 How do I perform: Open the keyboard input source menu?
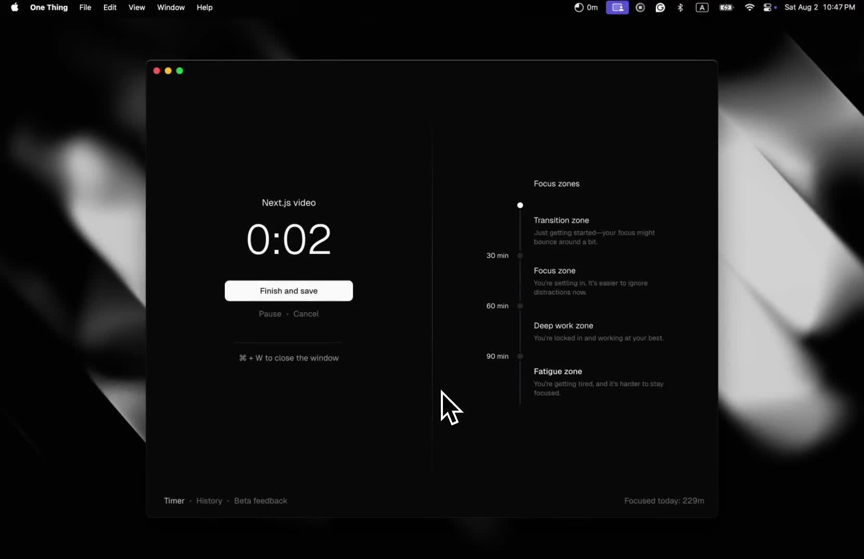click(702, 7)
